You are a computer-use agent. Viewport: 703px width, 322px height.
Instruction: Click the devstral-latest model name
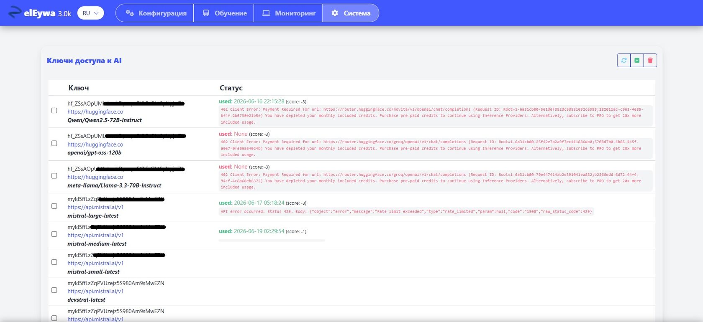[x=86, y=300]
